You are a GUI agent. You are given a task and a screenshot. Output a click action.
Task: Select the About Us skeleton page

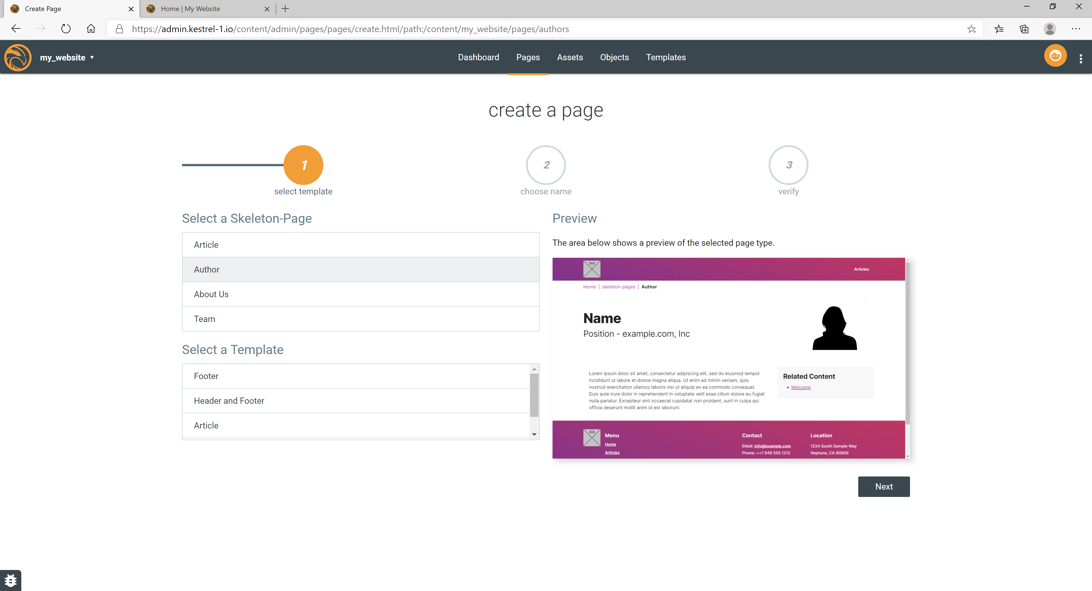[360, 294]
